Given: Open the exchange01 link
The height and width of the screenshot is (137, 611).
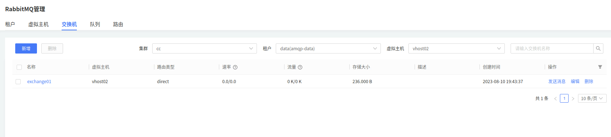Looking at the screenshot, I should coord(39,82).
